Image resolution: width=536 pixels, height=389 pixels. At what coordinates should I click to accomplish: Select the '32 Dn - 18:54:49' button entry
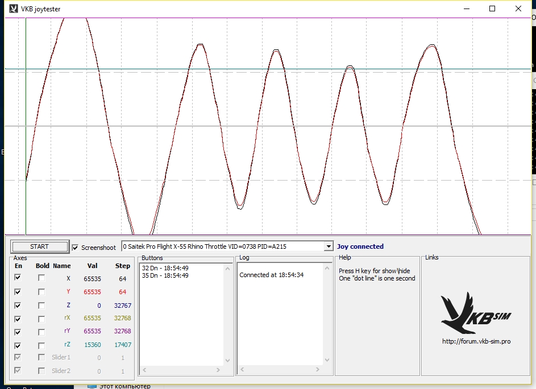point(165,268)
